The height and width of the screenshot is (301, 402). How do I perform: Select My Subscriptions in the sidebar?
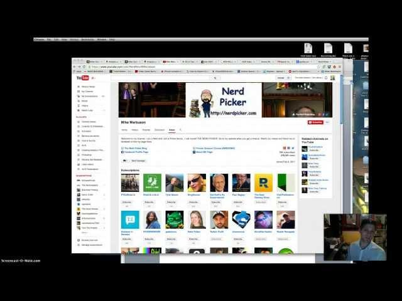tap(89, 96)
